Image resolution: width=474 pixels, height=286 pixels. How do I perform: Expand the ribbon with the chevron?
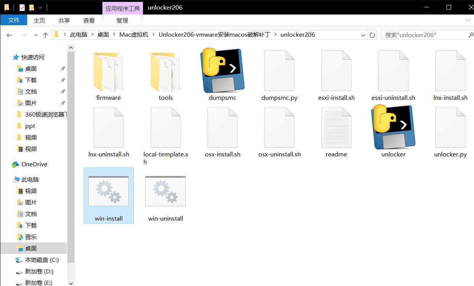[x=468, y=20]
